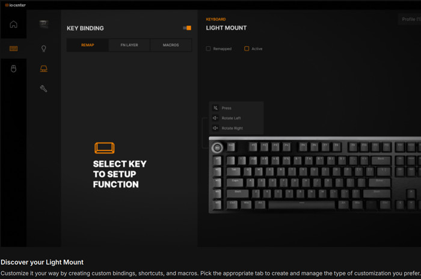
Task: Click the io center logo
Action: point(15,5)
